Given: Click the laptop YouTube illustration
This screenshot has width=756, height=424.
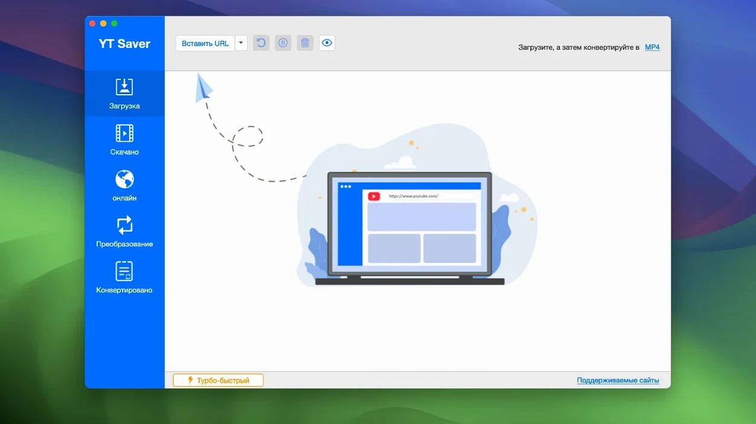Looking at the screenshot, I should click(x=410, y=229).
